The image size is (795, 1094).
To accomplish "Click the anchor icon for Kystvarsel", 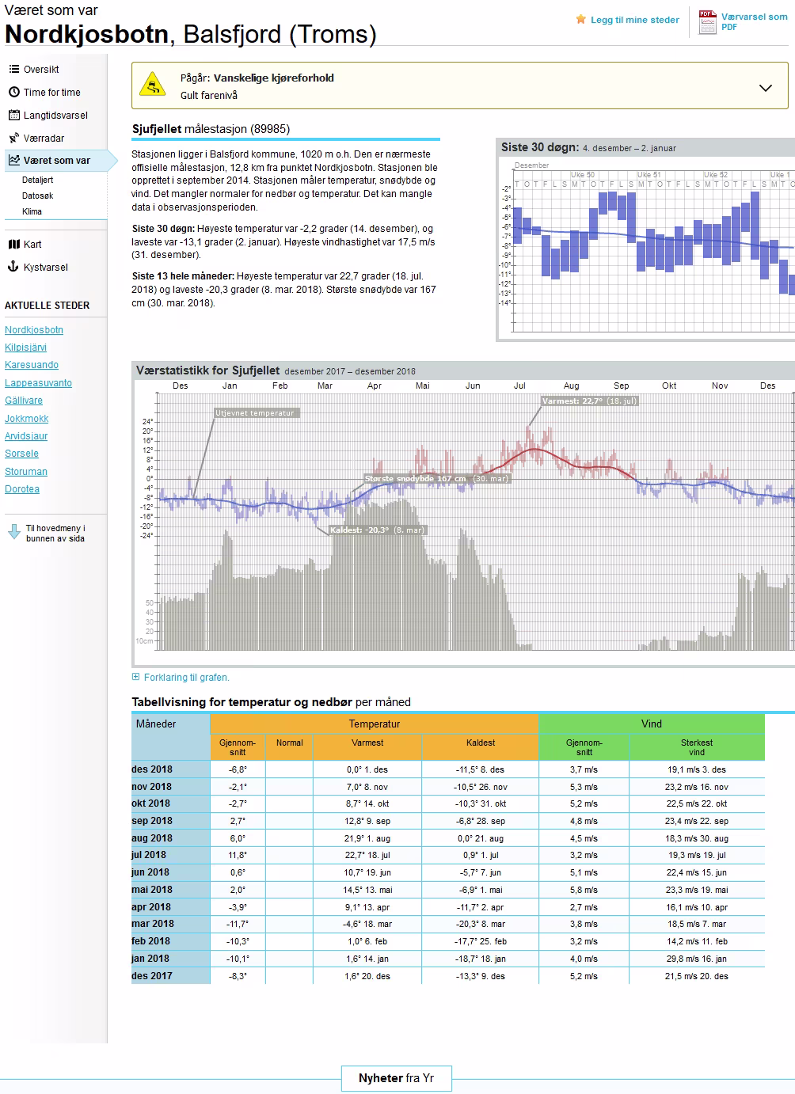I will [13, 268].
